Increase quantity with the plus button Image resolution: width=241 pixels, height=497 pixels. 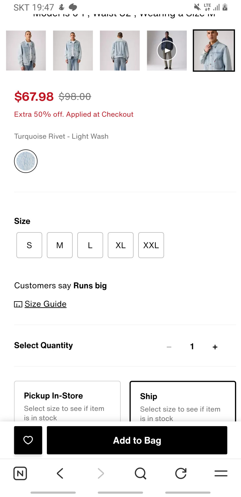click(215, 347)
